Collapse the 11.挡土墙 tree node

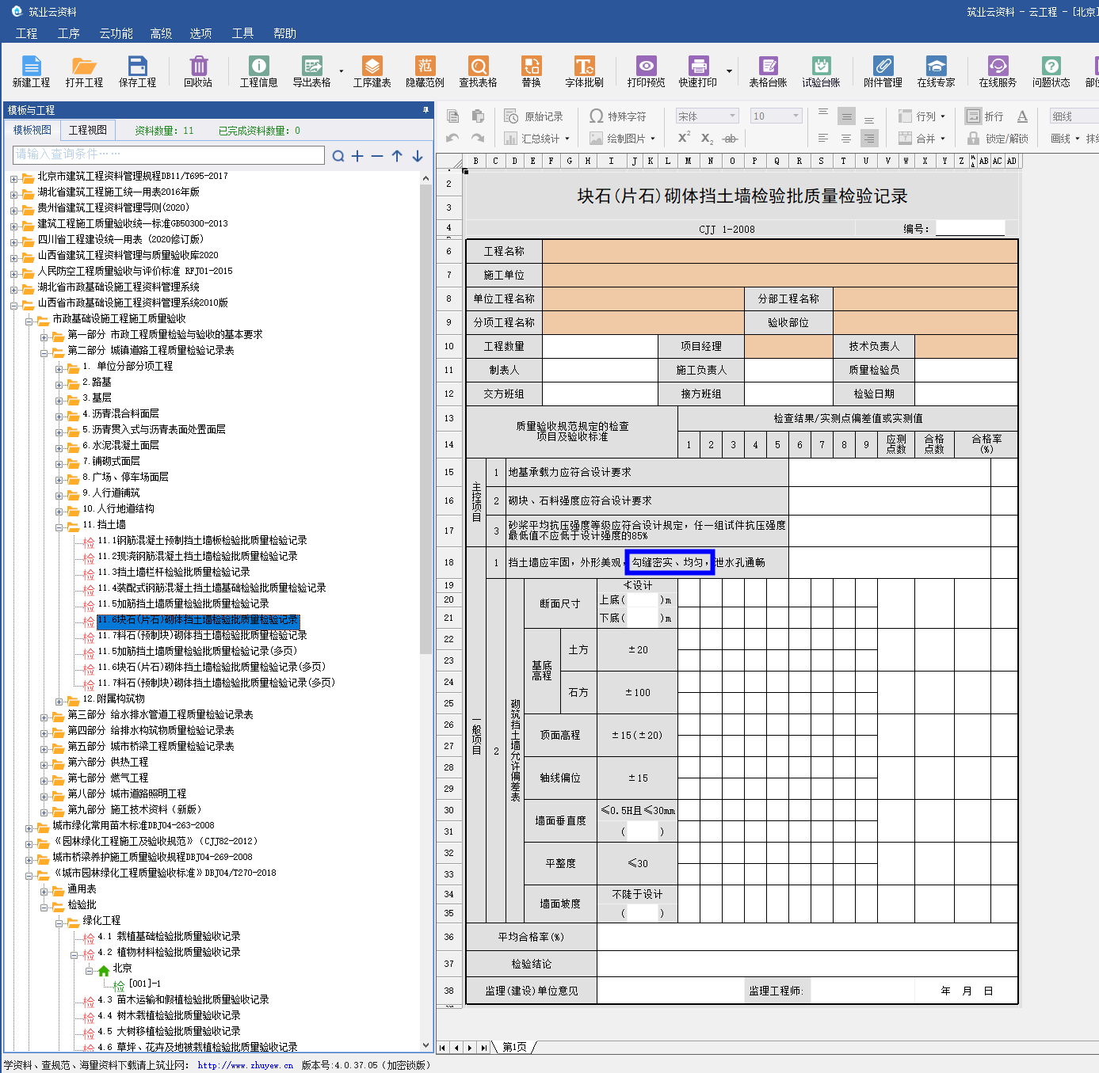point(59,527)
